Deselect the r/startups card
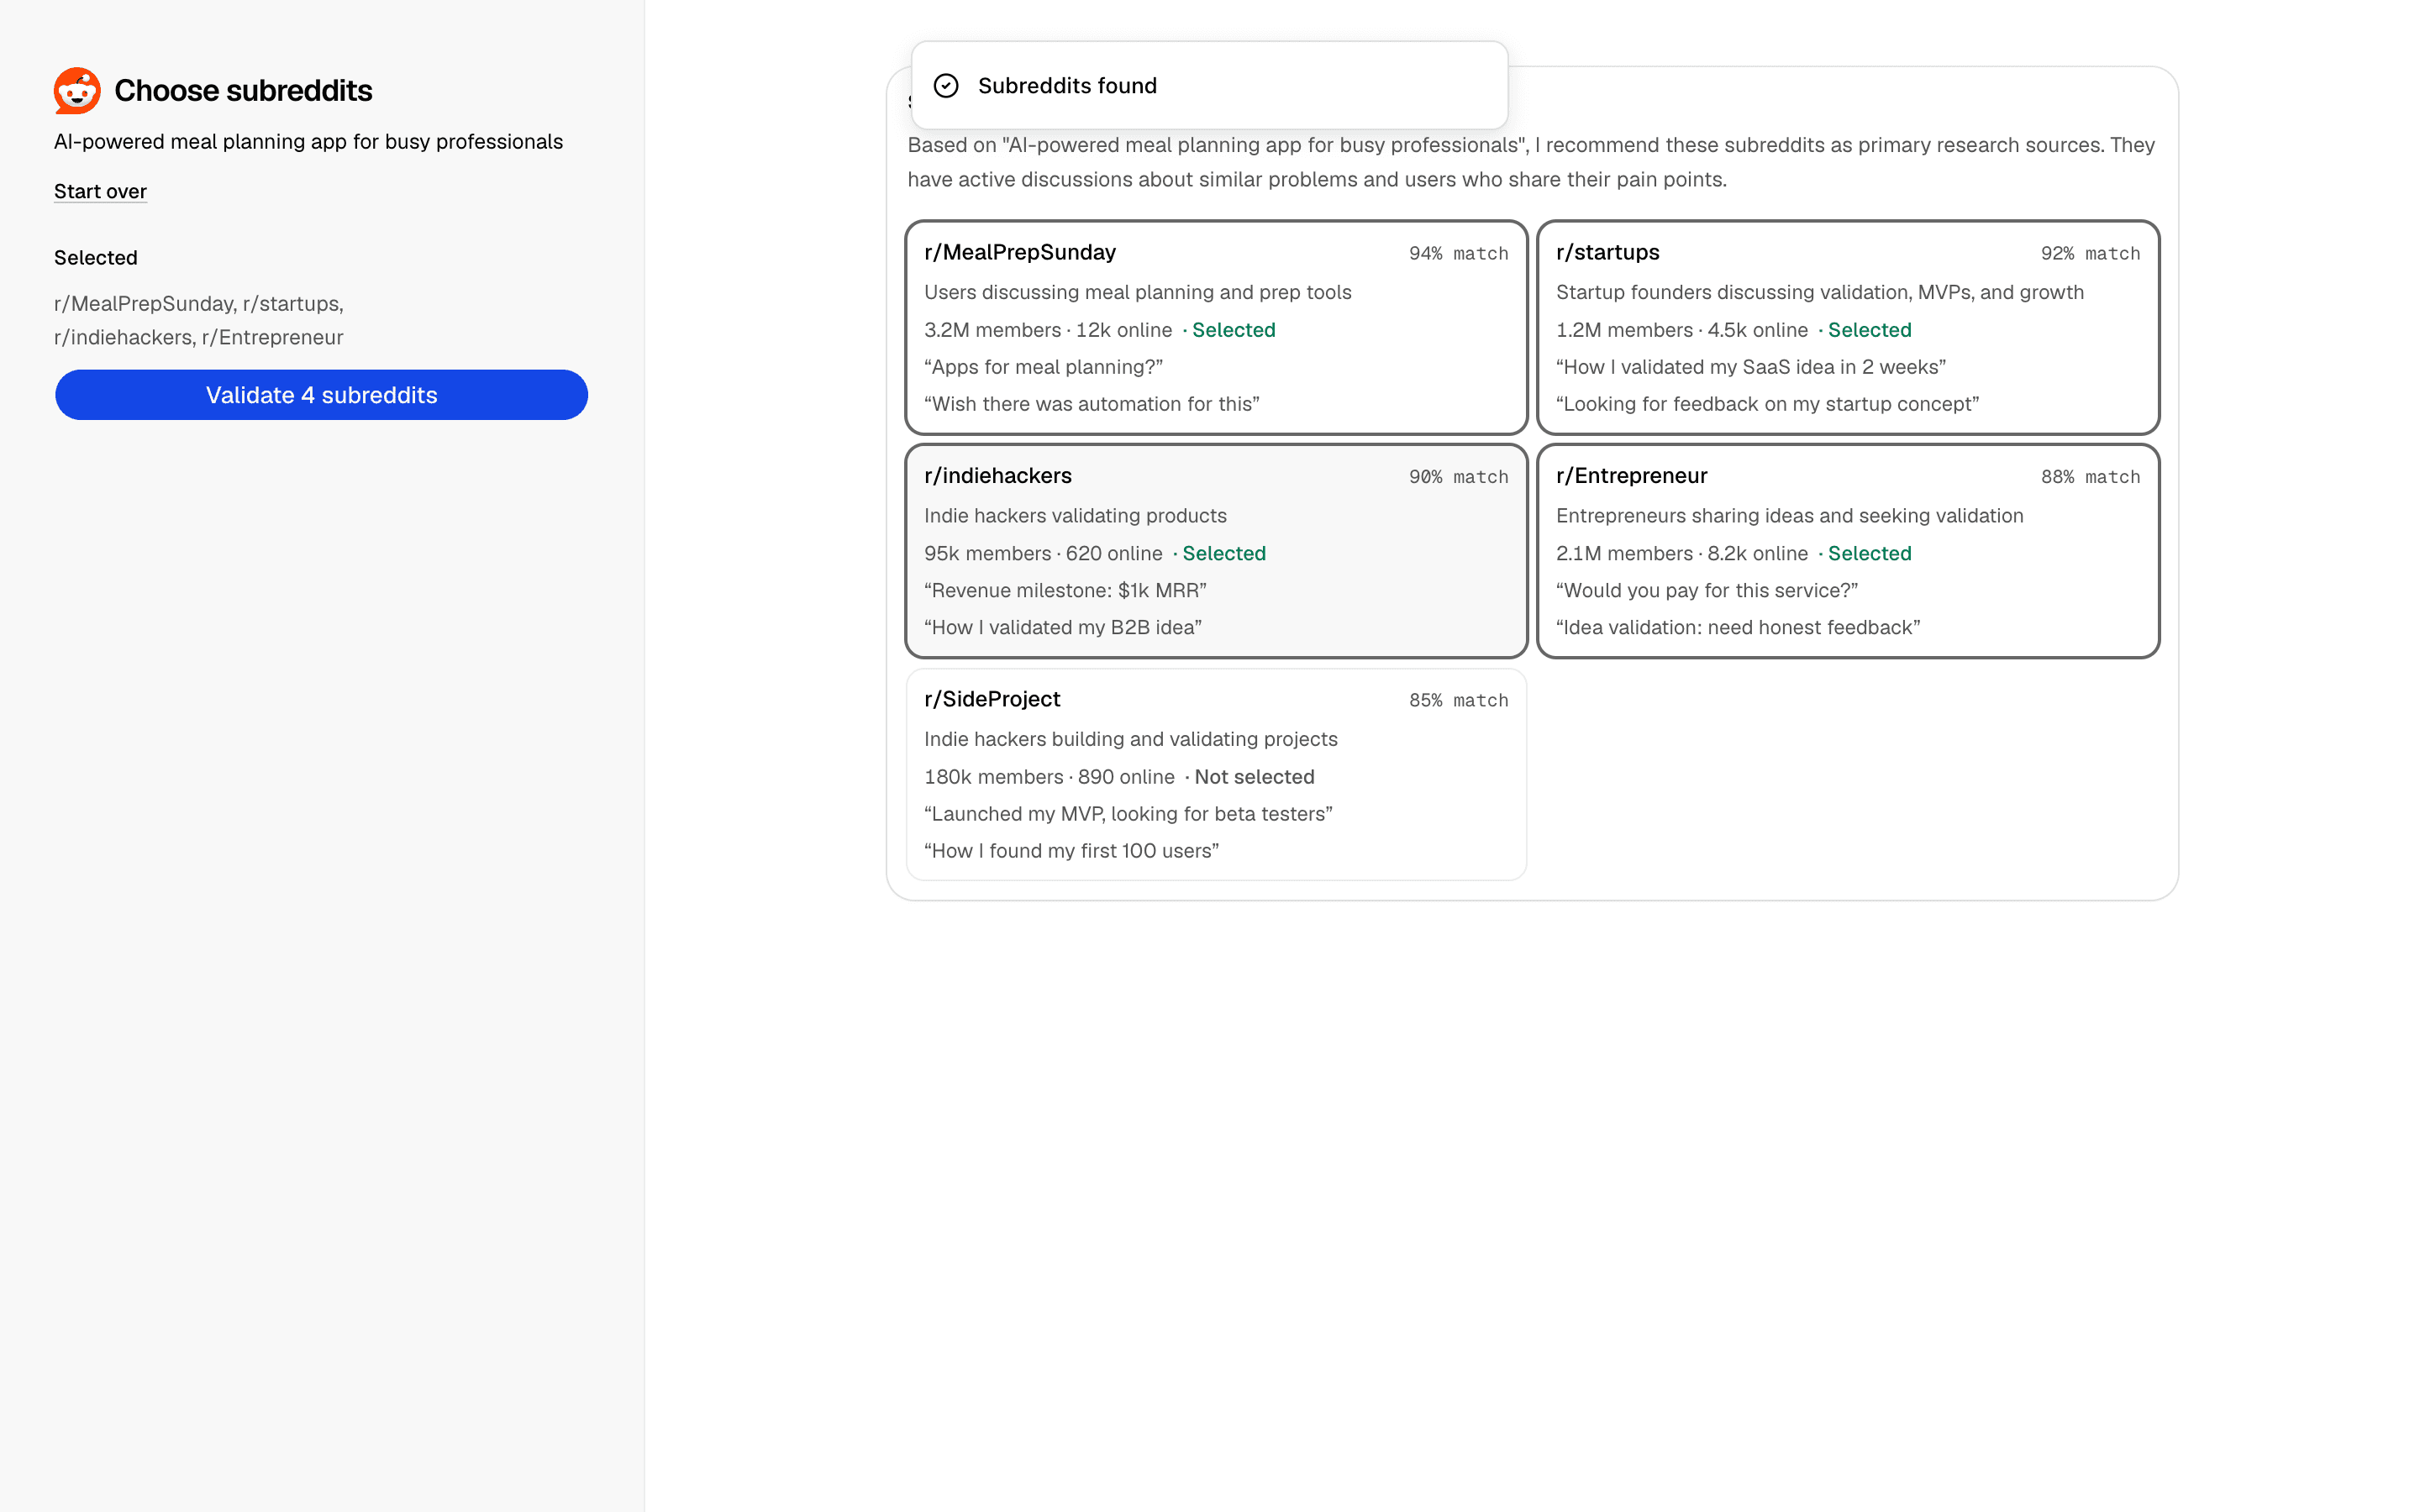This screenshot has width=2420, height=1512. tap(1848, 327)
